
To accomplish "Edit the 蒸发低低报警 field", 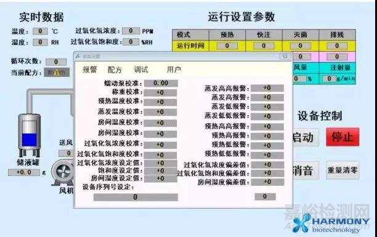I will click(x=267, y=116).
